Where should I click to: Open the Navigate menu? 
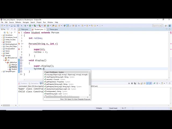click(x=26, y=22)
